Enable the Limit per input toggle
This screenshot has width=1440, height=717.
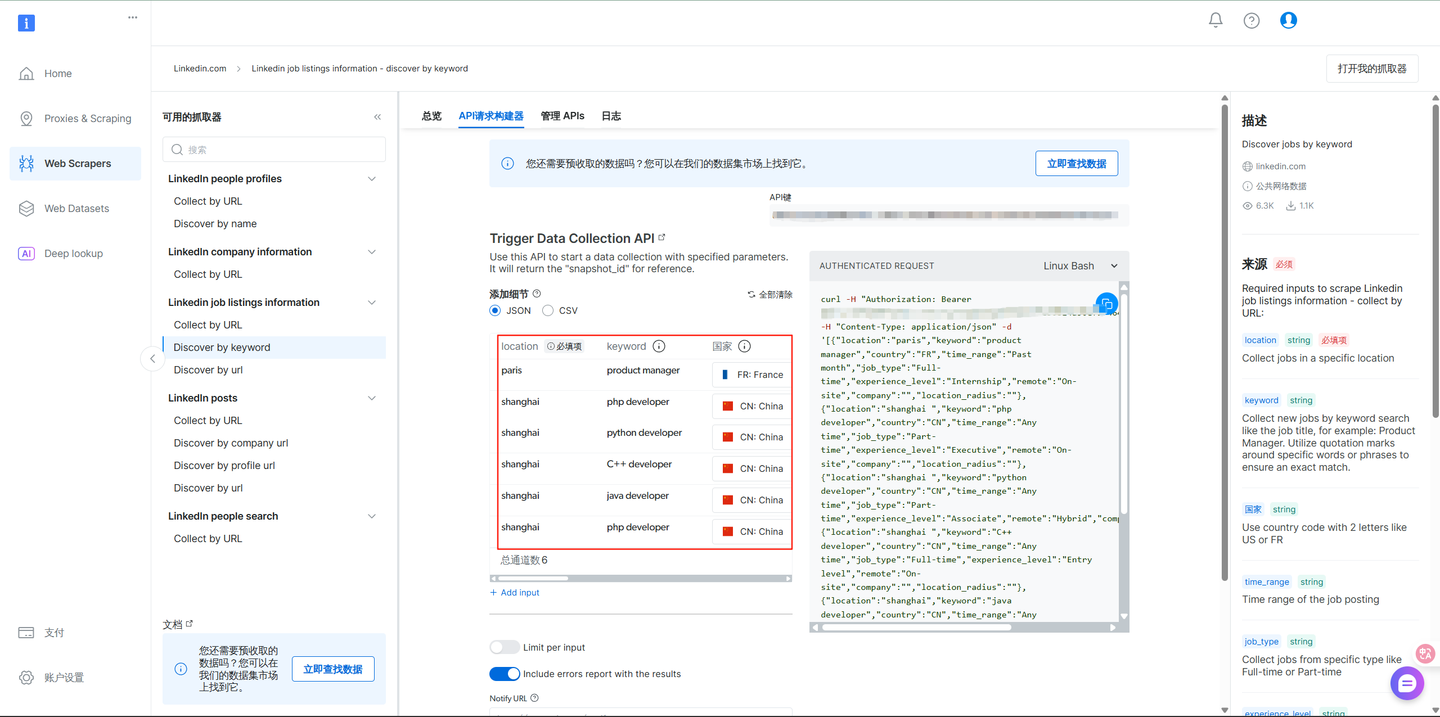505,647
